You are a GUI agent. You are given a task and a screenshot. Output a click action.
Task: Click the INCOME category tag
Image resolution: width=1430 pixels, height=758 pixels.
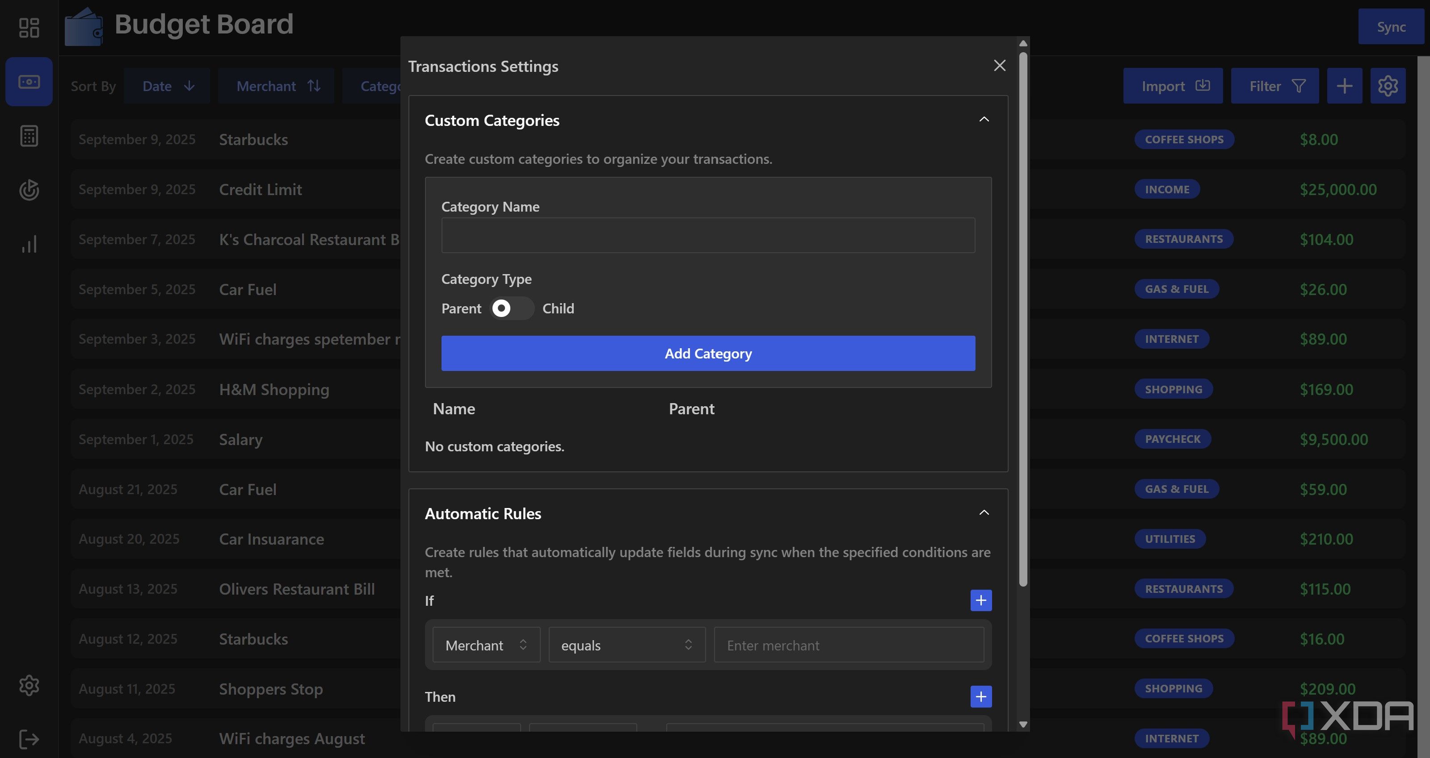click(x=1166, y=189)
